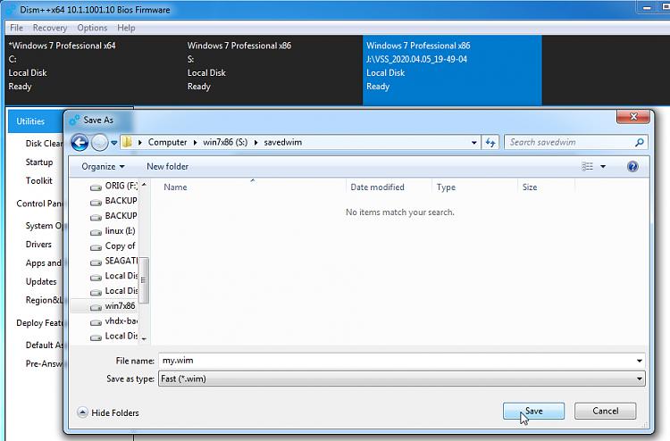Click the Cancel button
The height and width of the screenshot is (441, 670).
605,411
